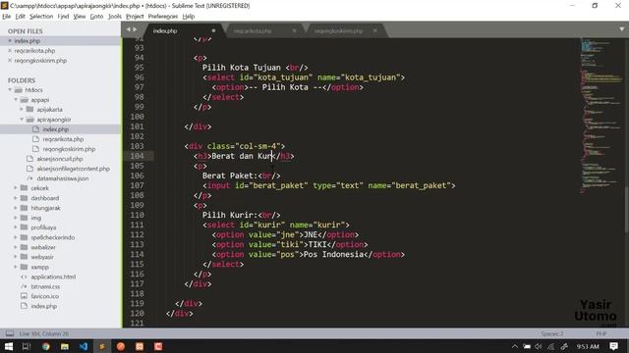Open the Find menu
Viewport: 629px width, 353px height.
pyautogui.click(x=63, y=17)
